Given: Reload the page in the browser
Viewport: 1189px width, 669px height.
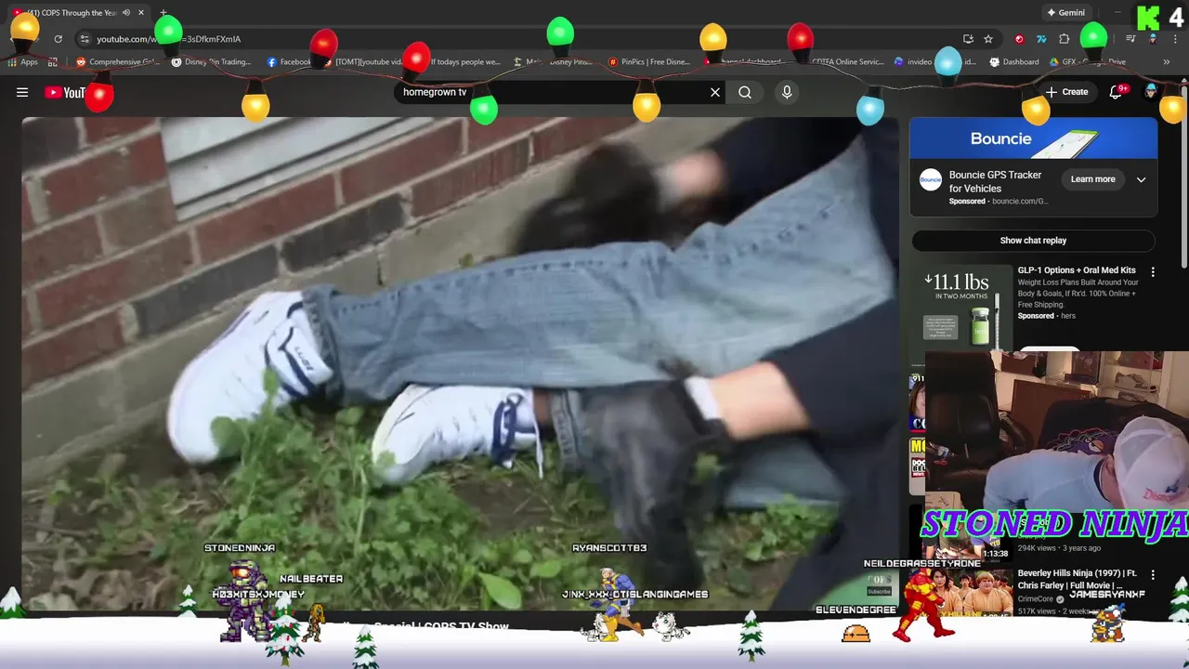Looking at the screenshot, I should tap(58, 39).
